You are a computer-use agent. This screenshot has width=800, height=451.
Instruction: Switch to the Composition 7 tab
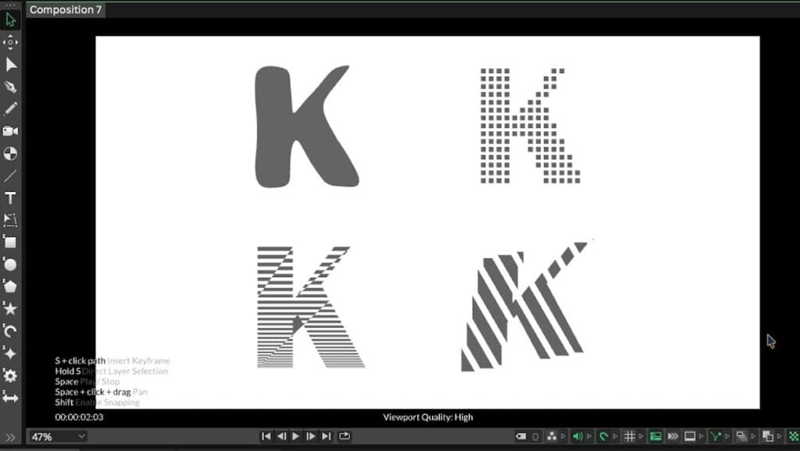[x=66, y=9]
